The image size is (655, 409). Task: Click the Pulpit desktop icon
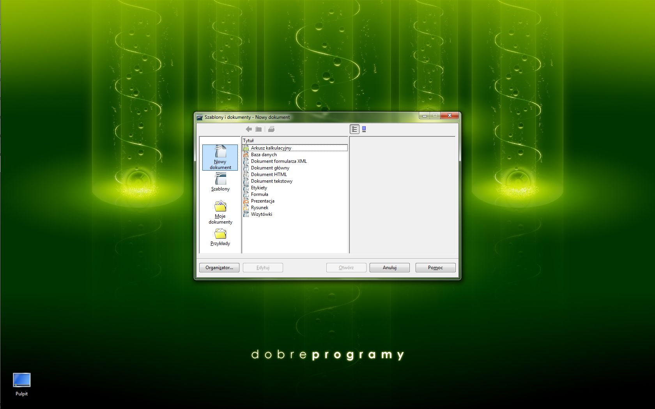tap(21, 384)
